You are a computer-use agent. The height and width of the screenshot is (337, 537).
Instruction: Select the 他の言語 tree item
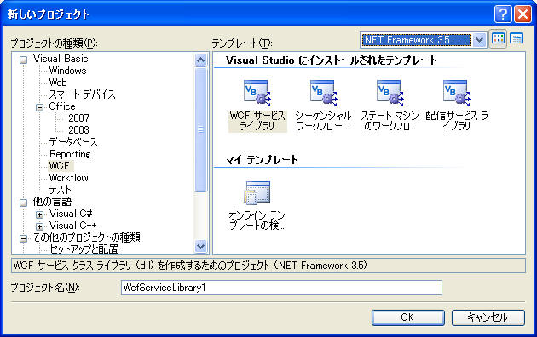coord(52,202)
